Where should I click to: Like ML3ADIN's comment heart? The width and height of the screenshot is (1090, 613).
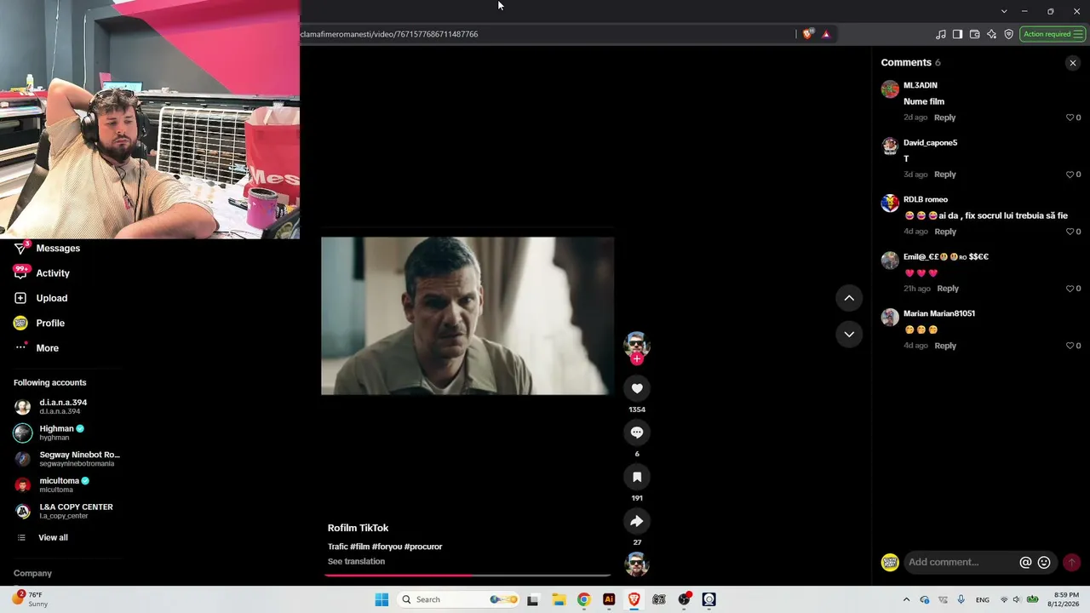tap(1070, 117)
